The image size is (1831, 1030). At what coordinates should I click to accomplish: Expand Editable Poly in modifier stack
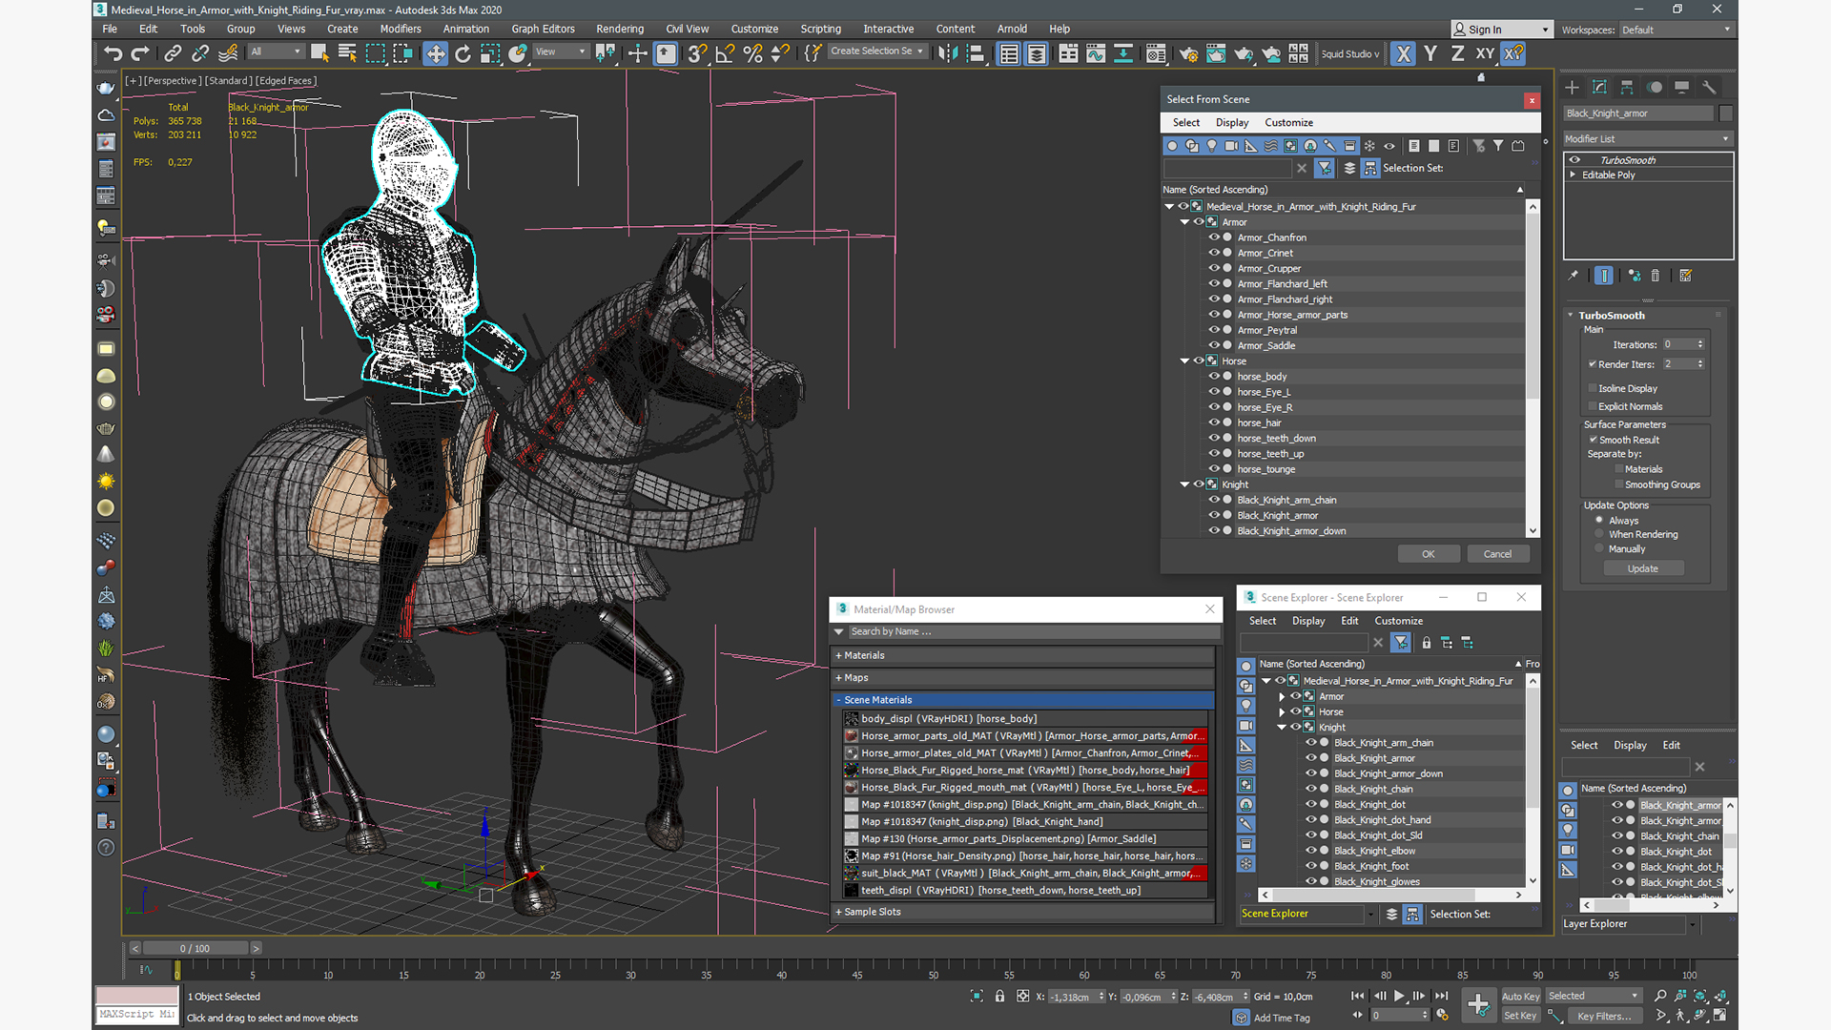point(1574,175)
